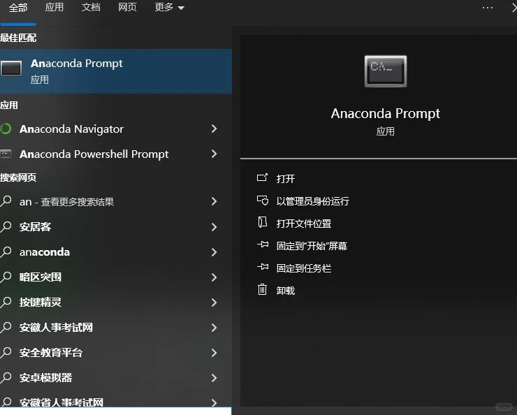Viewport: 517px width, 415px height.
Task: Select the anaconda web suggestion
Action: click(116, 252)
